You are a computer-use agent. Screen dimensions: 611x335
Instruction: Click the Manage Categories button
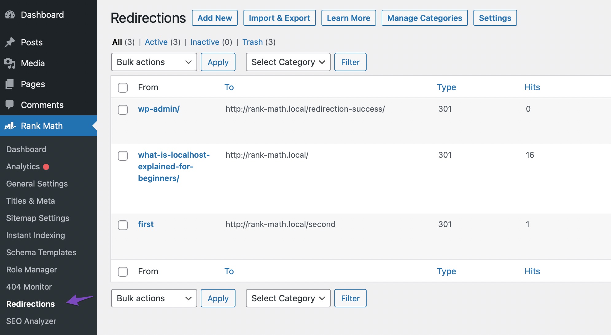[x=425, y=18]
